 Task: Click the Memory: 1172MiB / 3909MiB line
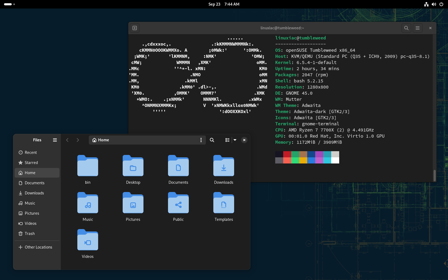pos(309,142)
